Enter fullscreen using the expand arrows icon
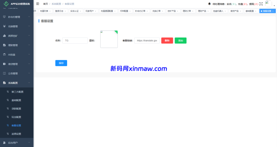The image size is (277, 147). [x=261, y=4]
